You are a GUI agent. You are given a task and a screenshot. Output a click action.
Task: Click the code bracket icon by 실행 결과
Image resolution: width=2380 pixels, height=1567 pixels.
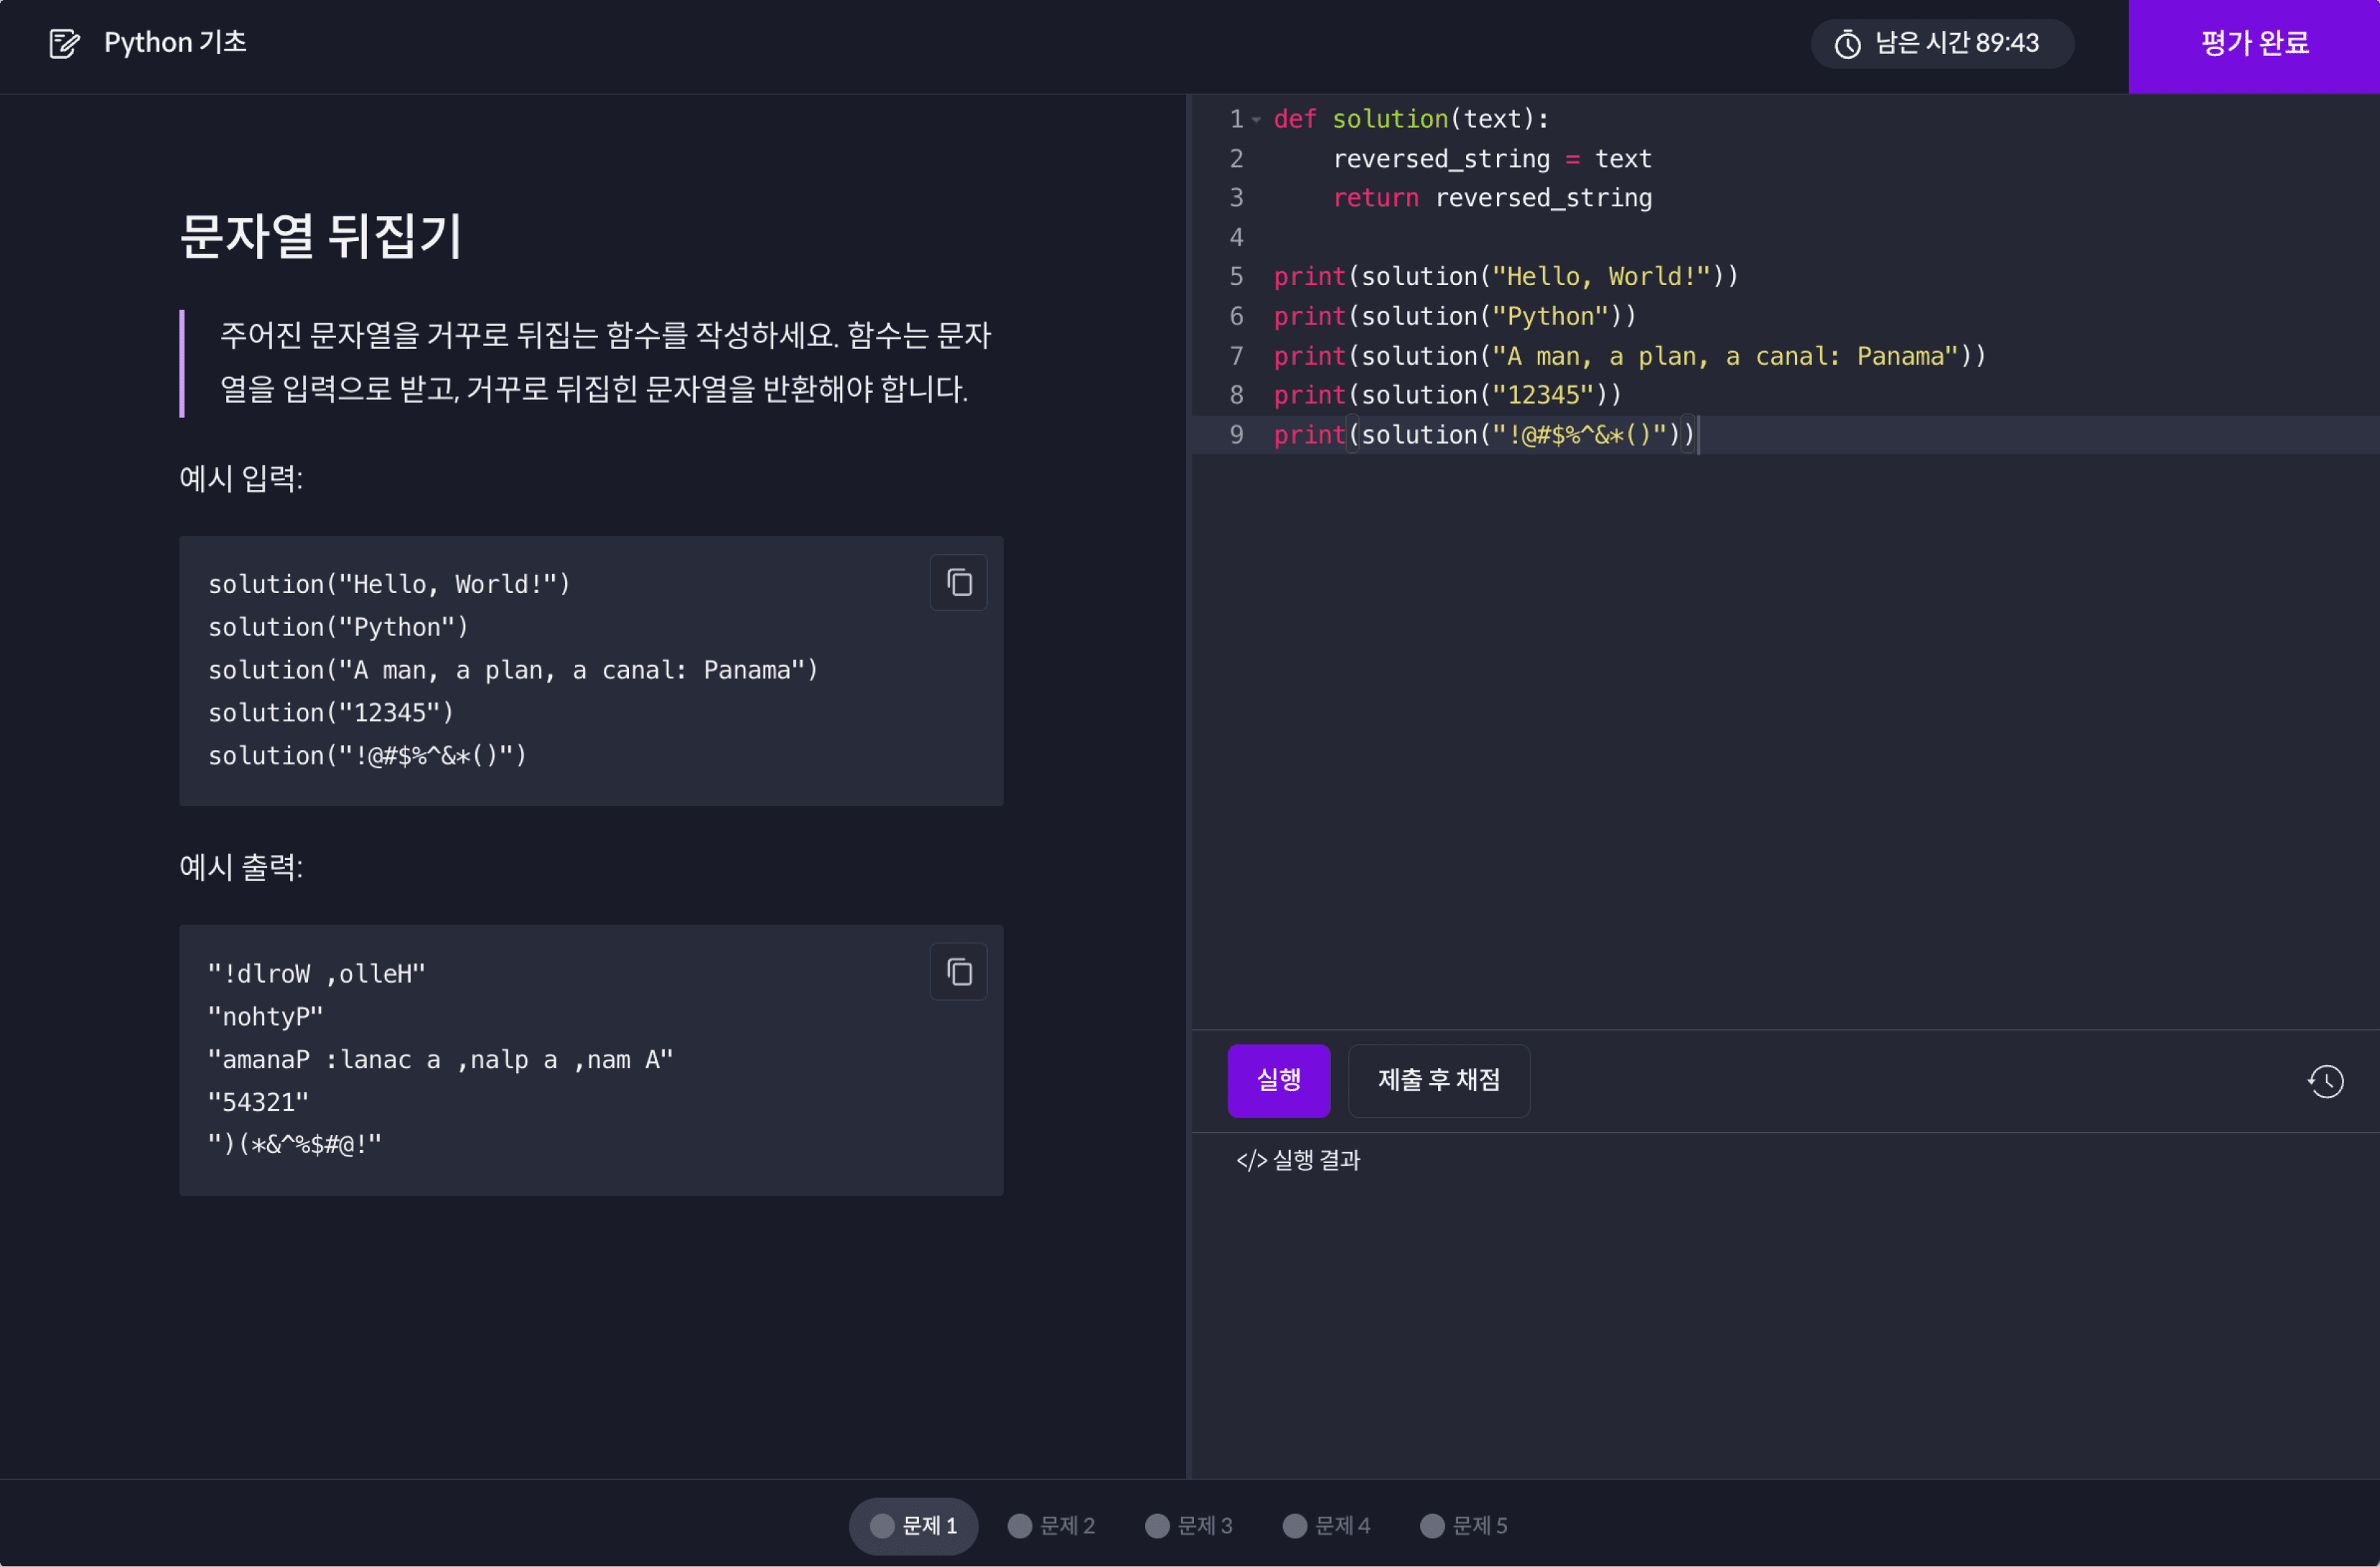pos(1251,1160)
